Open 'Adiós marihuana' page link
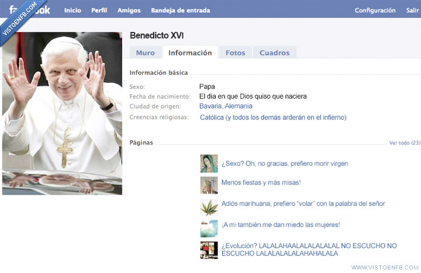 [x=303, y=204]
